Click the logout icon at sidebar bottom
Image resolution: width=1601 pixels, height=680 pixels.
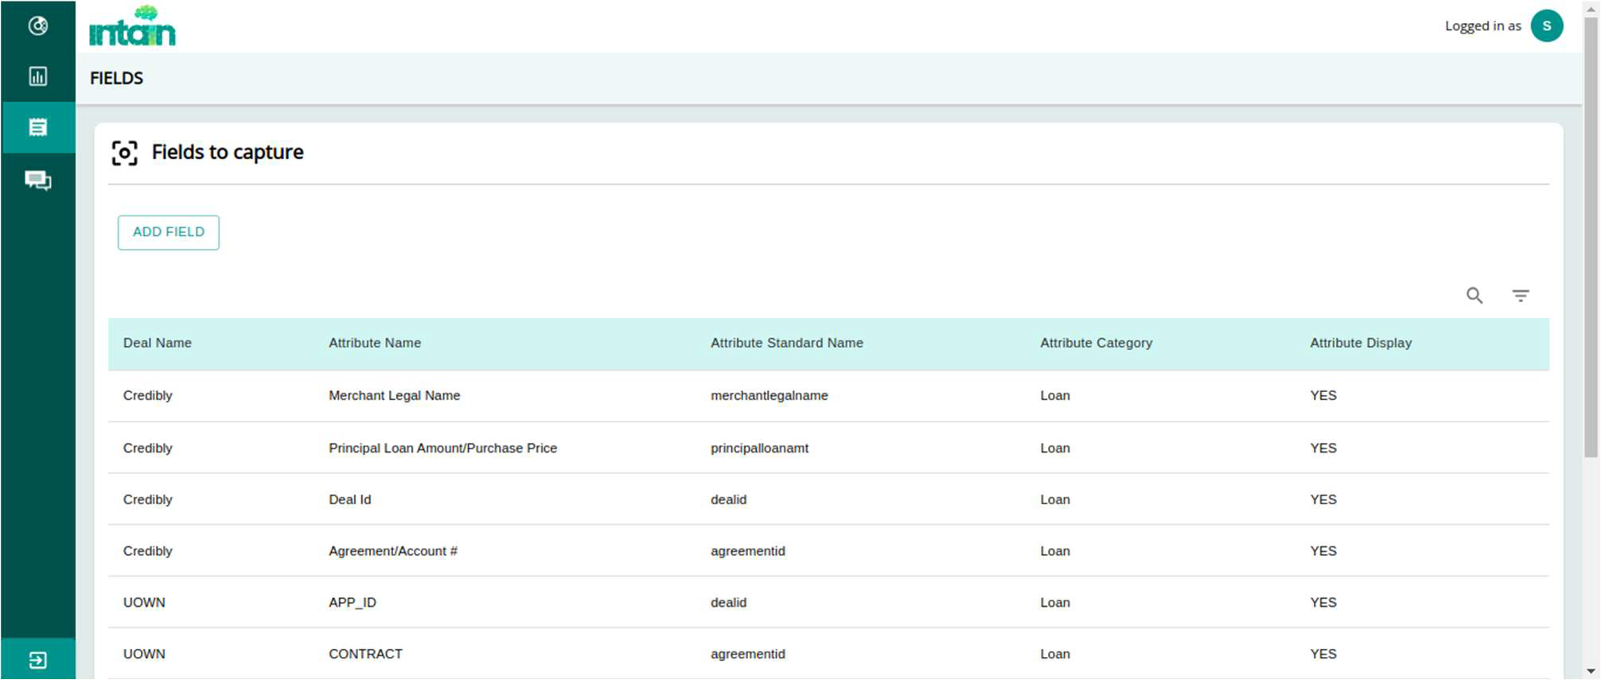point(37,660)
